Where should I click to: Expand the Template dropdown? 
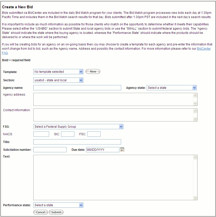coord(58,72)
